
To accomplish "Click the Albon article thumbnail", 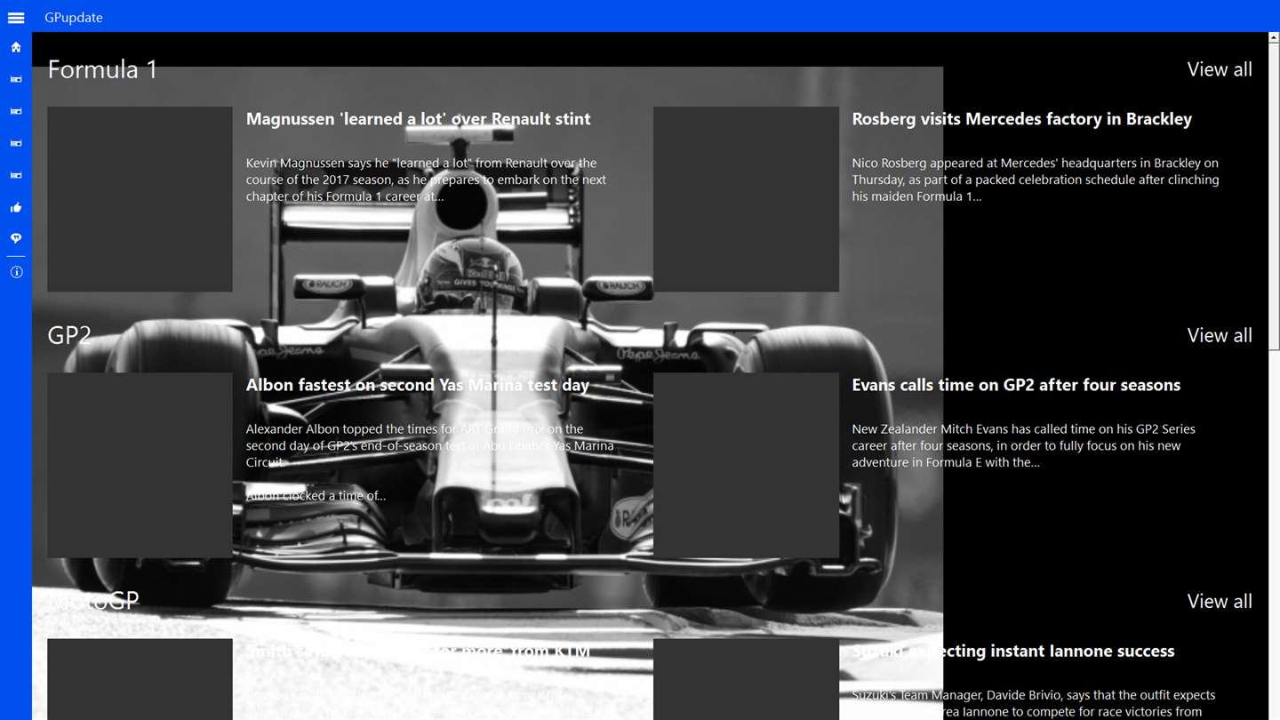I will click(140, 465).
